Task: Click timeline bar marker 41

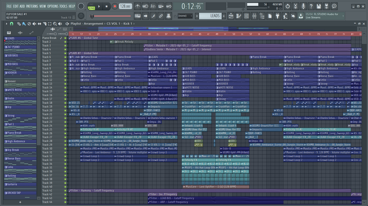Action: point(183,34)
